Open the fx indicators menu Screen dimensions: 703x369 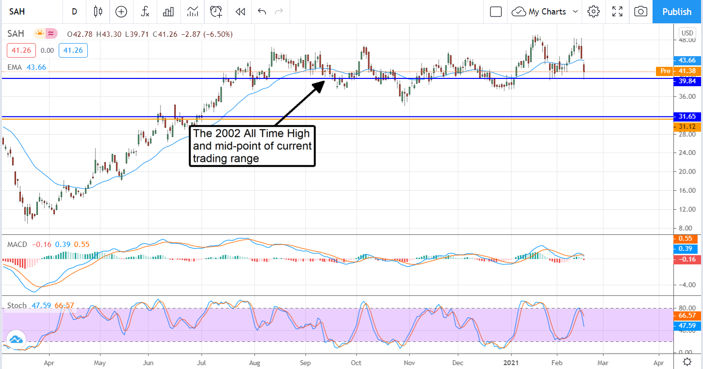[145, 12]
